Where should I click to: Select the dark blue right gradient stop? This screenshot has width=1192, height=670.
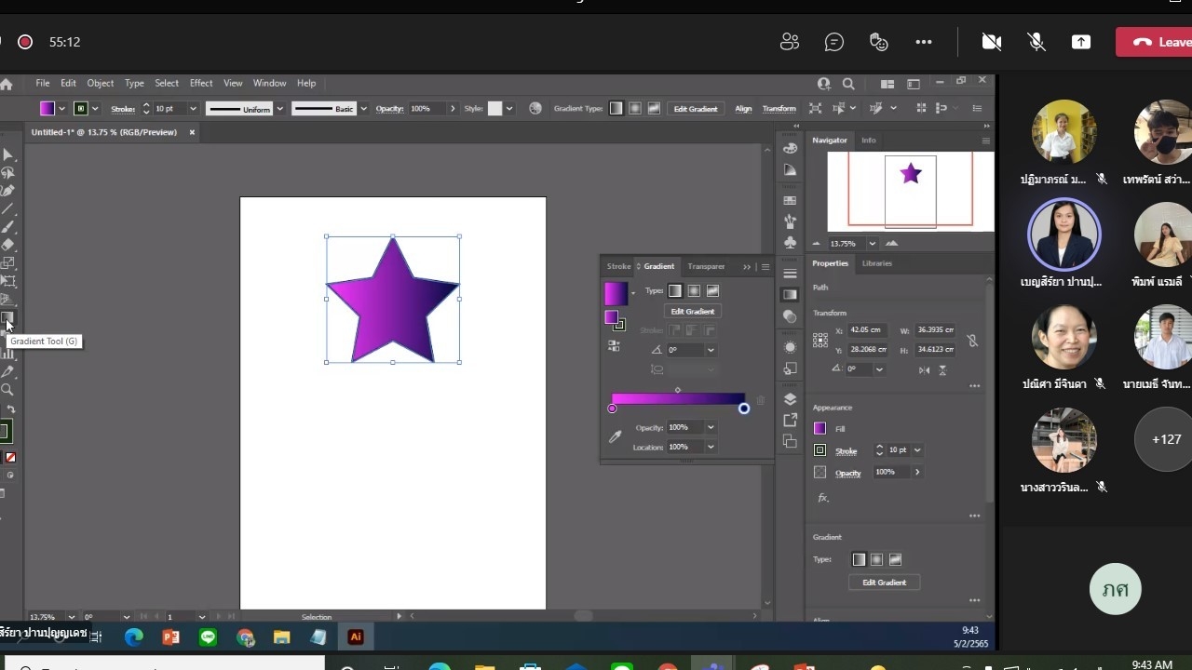(x=744, y=409)
